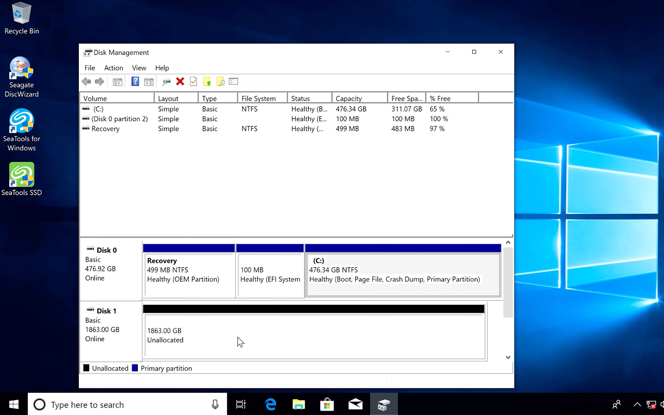Click the 65 % free cell

click(437, 109)
